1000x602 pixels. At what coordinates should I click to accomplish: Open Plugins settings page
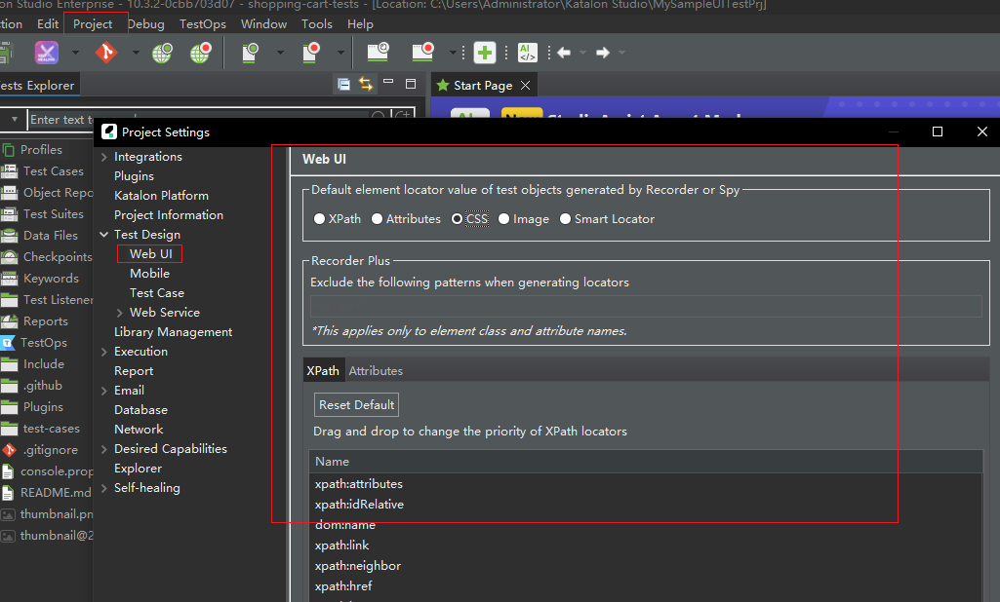[x=134, y=176]
